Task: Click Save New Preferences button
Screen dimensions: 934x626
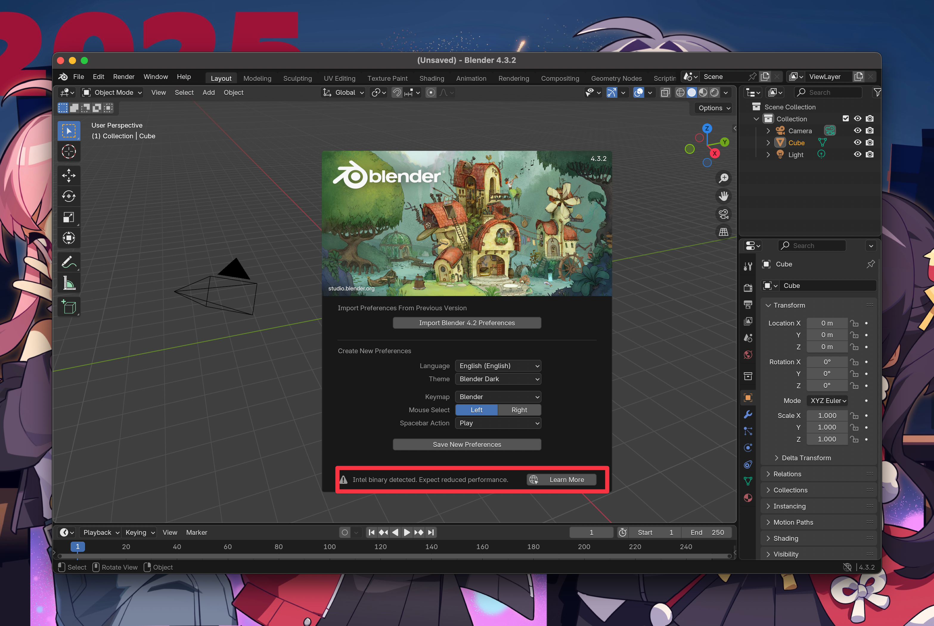Action: (467, 444)
